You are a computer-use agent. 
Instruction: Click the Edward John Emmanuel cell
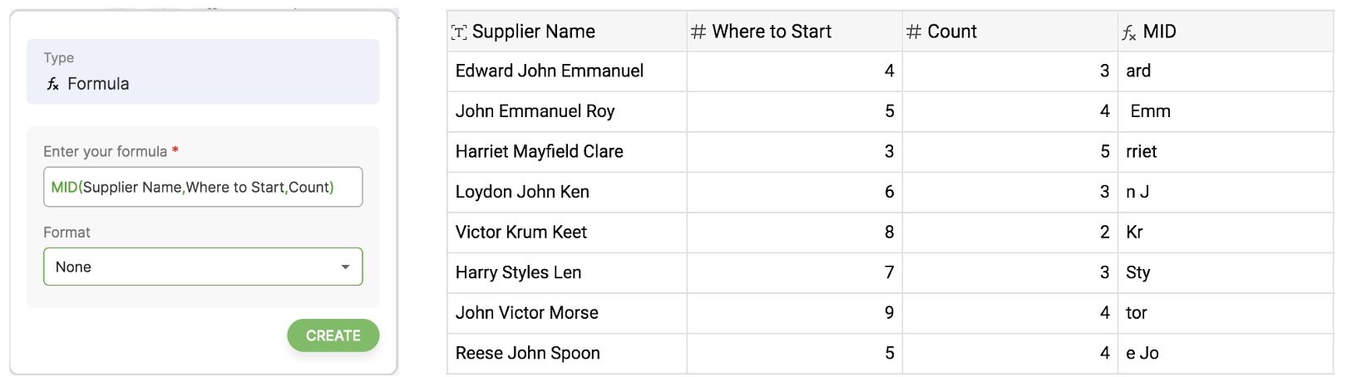click(x=550, y=71)
